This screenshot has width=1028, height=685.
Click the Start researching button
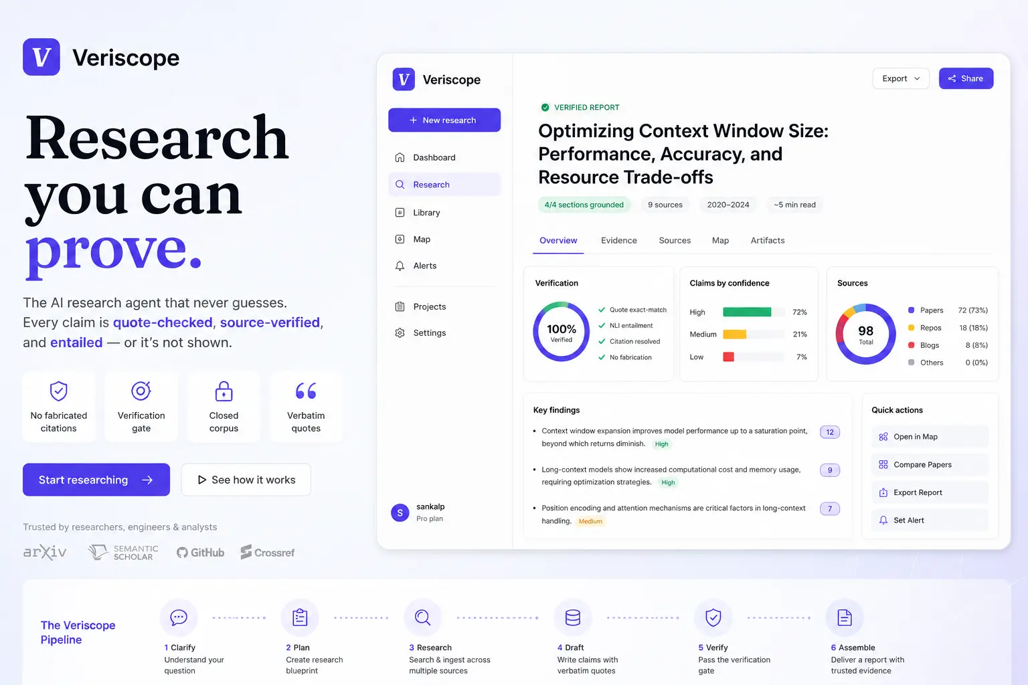point(96,480)
